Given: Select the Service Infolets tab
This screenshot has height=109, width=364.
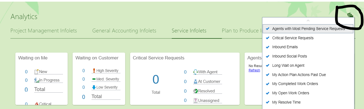Looking at the screenshot, I should point(189,31).
